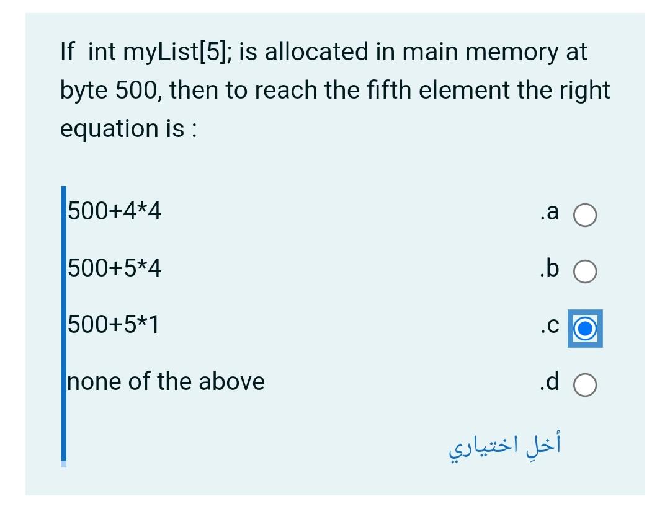The width and height of the screenshot is (670, 527).
Task: Click the question text about int myList[5]
Action: [x=335, y=90]
